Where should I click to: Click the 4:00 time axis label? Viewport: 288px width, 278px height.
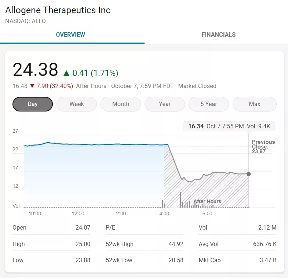164,213
